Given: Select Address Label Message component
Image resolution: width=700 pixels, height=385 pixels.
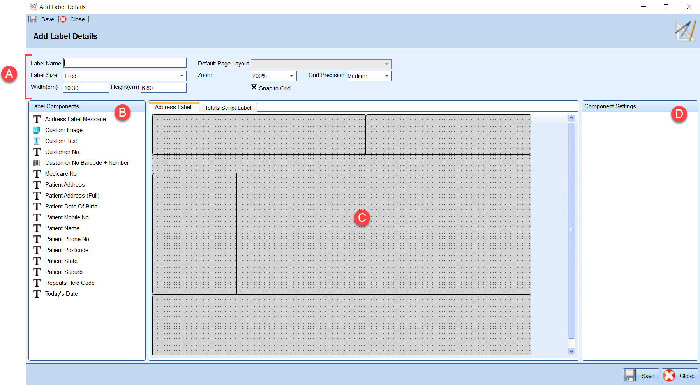Looking at the screenshot, I should click(76, 119).
